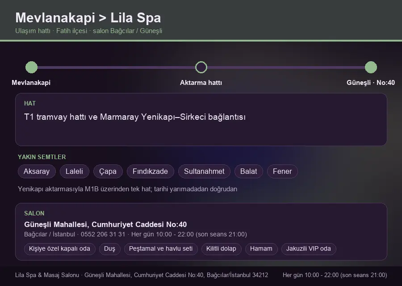The width and height of the screenshot is (402, 286).
Task: Click the Kişiye özel kapalı oda tag
Action: (x=59, y=249)
